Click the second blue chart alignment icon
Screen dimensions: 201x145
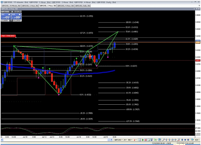pos(185,140)
